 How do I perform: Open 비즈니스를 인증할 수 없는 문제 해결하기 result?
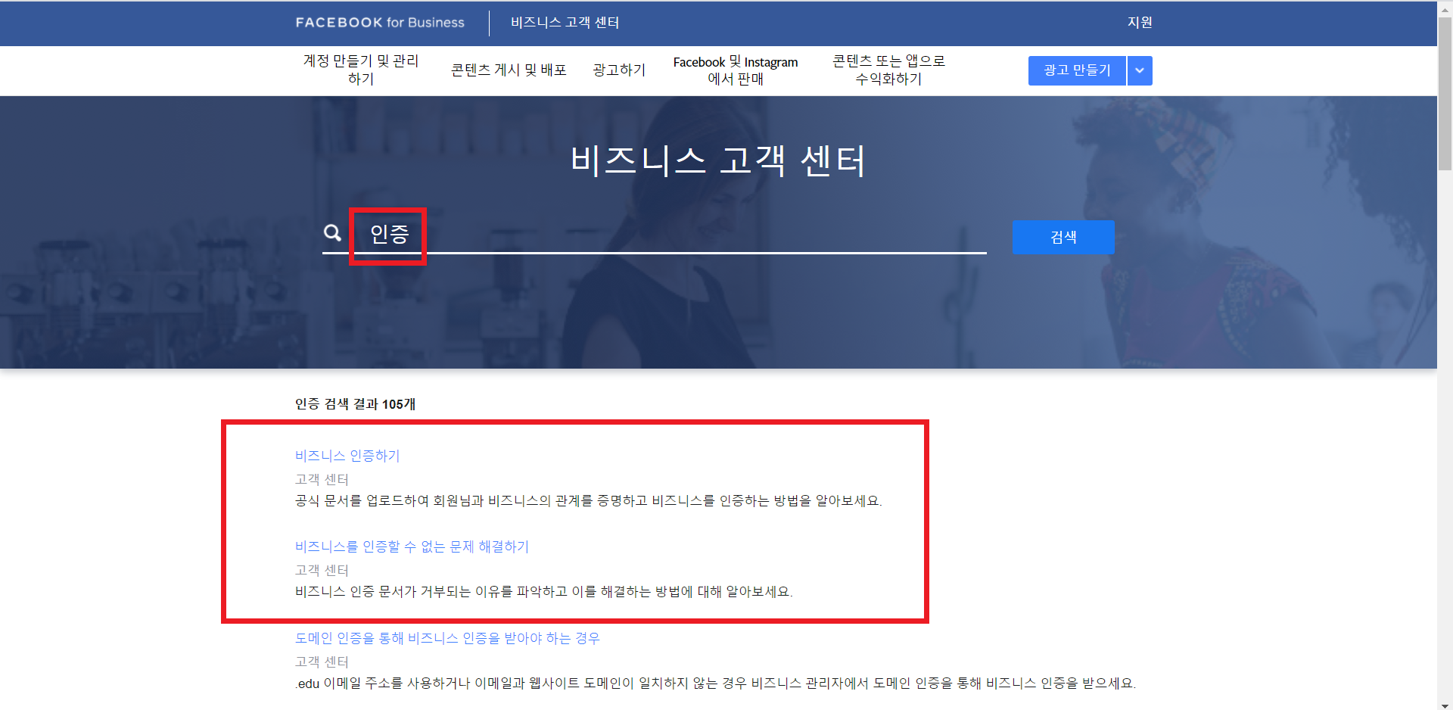point(412,547)
